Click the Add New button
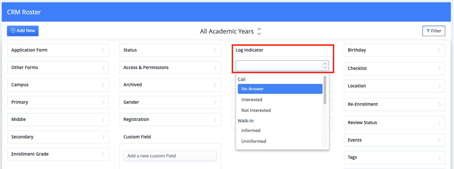Viewport: 454px width, 169px height. click(x=23, y=31)
